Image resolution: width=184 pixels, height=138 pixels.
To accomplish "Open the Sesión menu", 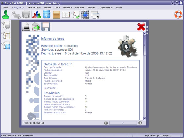I will (x=6, y=7).
